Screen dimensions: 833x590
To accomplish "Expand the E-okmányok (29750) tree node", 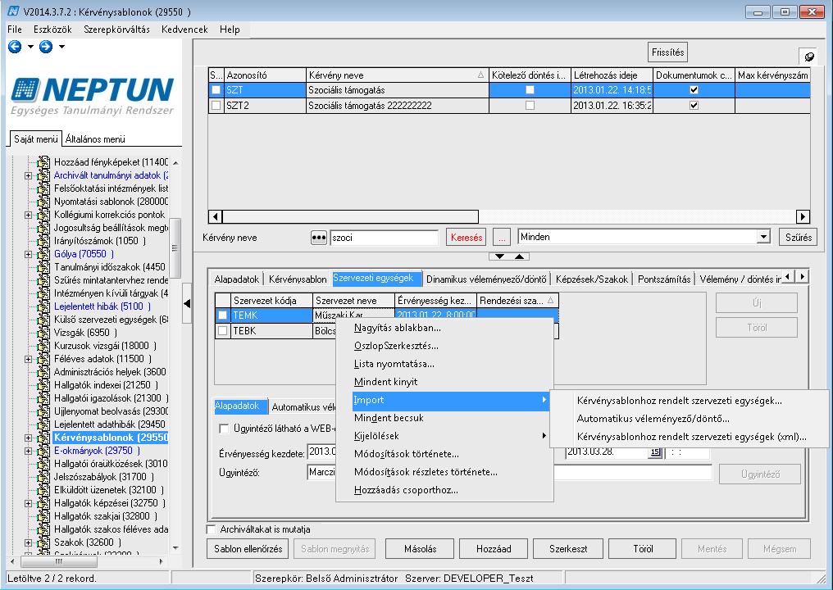I will tap(28, 451).
